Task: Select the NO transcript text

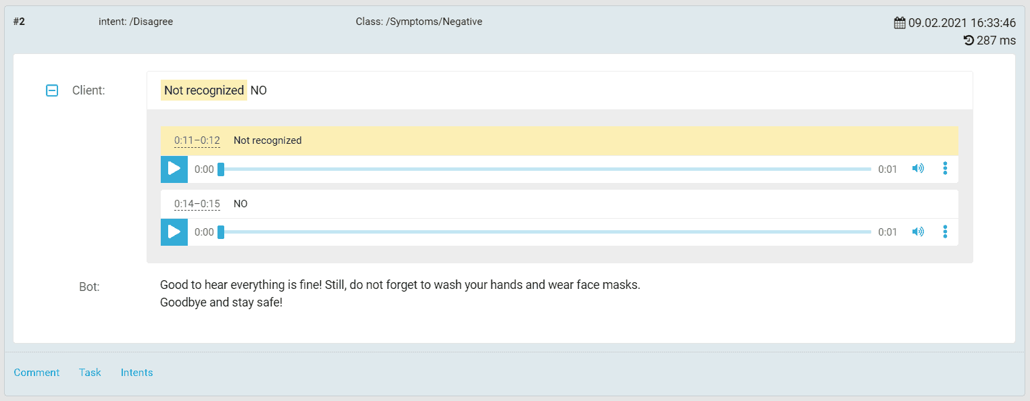Action: tap(258, 90)
